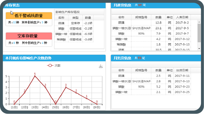Click the 6日 data point valued 3
204x114 pixels.
click(66, 87)
